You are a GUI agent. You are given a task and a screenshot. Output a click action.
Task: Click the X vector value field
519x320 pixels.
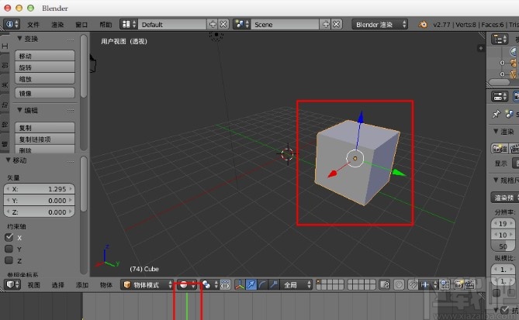[x=39, y=189]
